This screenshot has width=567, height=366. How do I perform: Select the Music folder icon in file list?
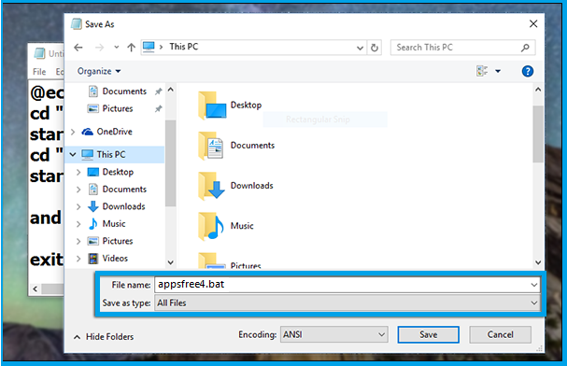point(211,226)
